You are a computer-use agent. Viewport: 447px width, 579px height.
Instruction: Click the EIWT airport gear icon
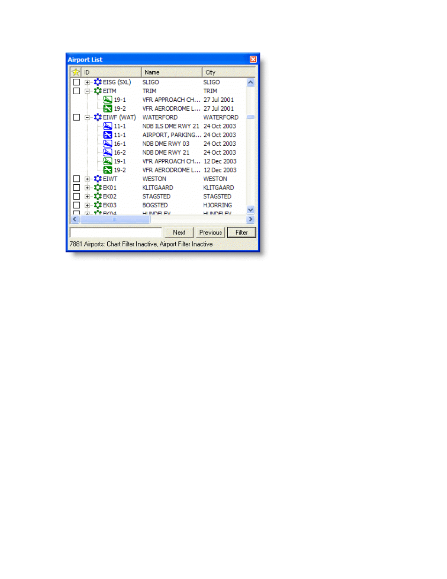[x=98, y=179]
